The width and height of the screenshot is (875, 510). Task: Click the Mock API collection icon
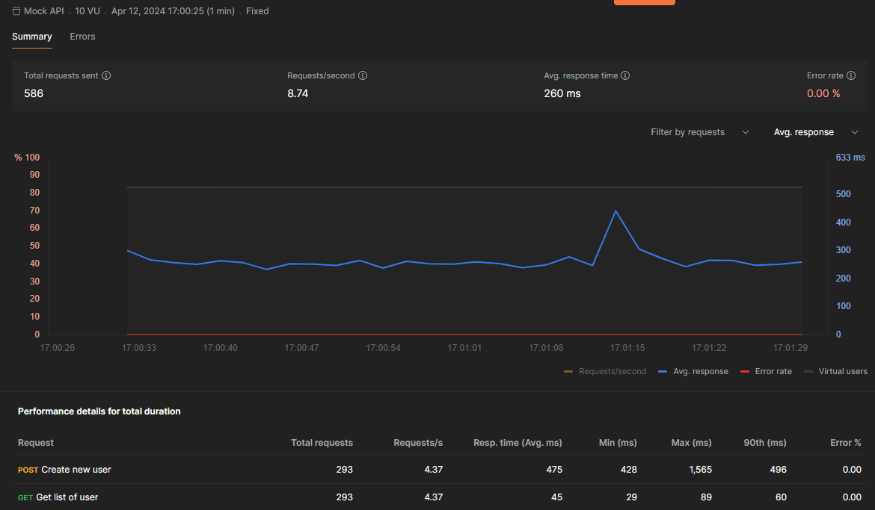pyautogui.click(x=16, y=12)
